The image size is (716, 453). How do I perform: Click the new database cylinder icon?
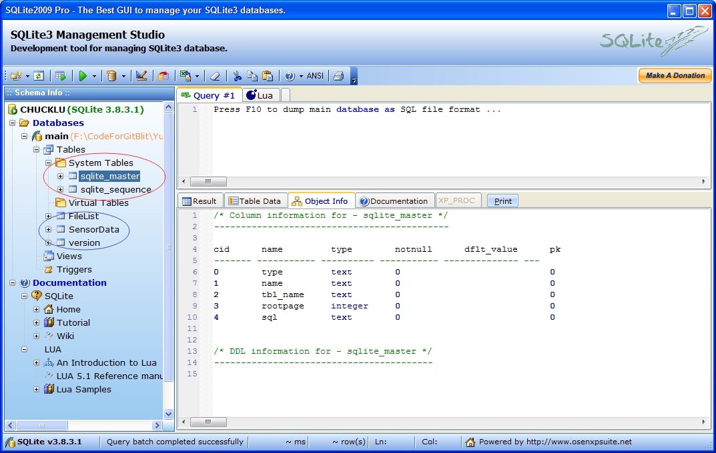[x=111, y=76]
